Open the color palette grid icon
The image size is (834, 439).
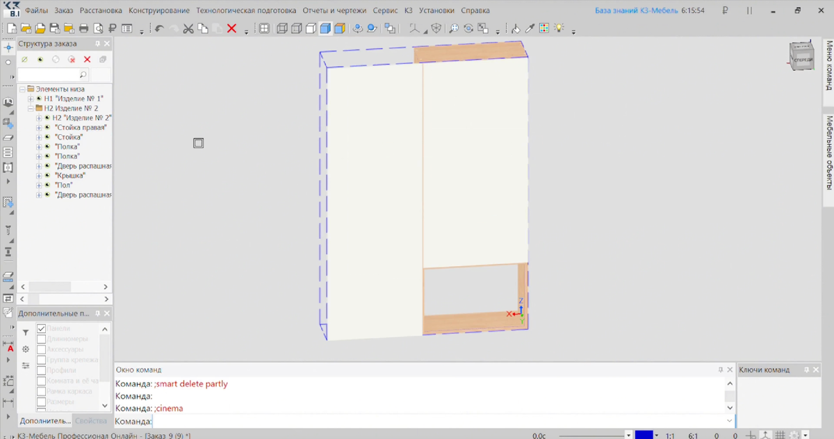pos(544,28)
